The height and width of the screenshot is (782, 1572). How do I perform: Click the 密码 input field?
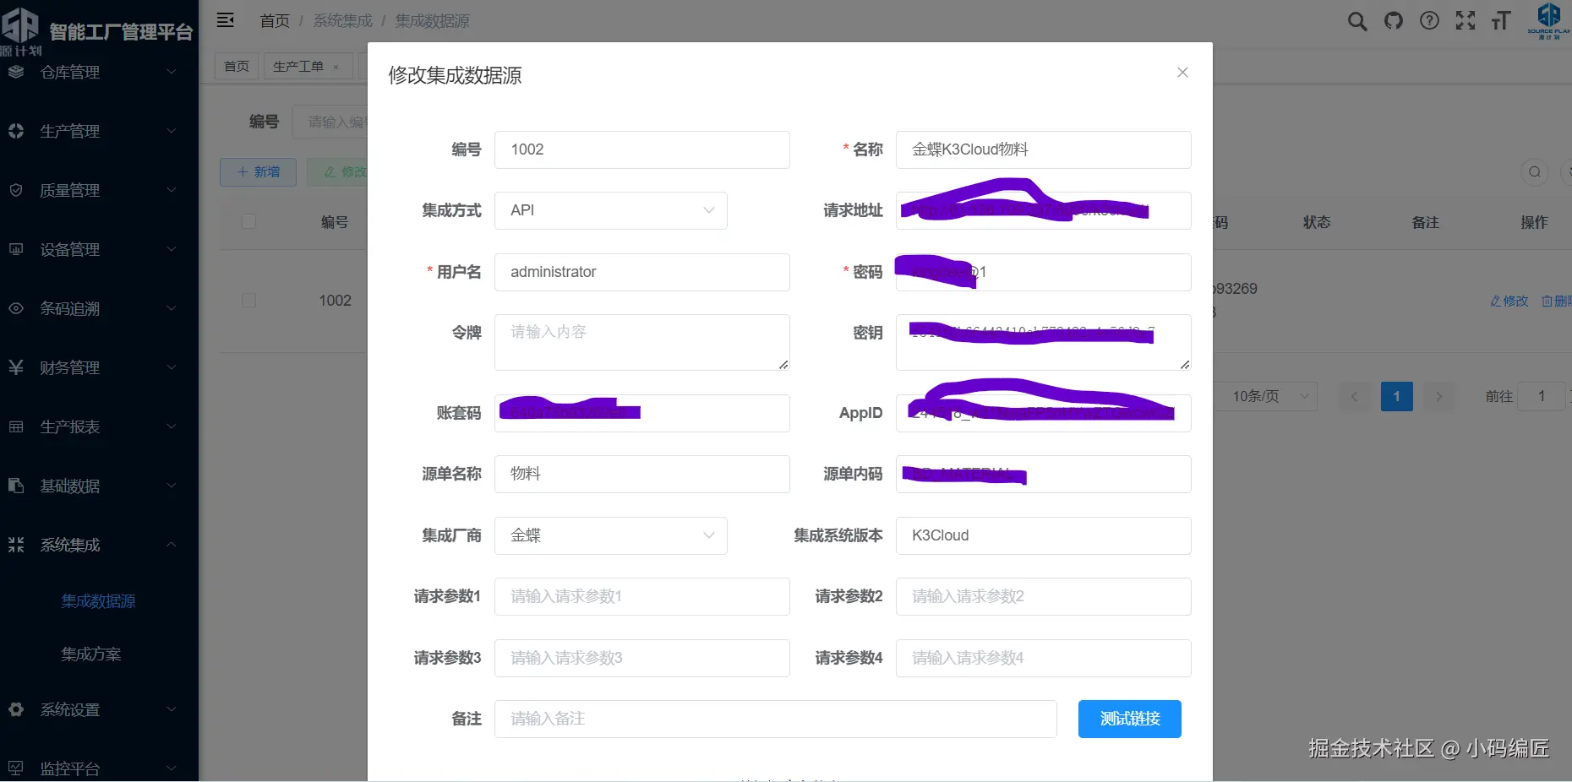[x=1044, y=272]
